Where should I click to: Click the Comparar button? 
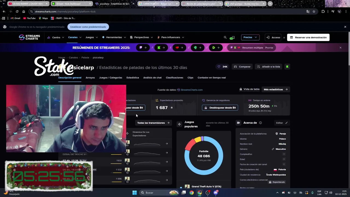point(242,66)
